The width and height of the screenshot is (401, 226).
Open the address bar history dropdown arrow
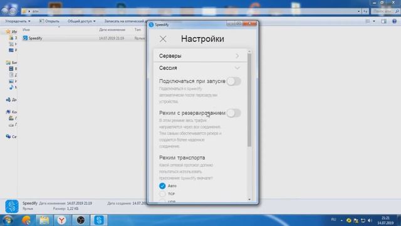(358, 11)
